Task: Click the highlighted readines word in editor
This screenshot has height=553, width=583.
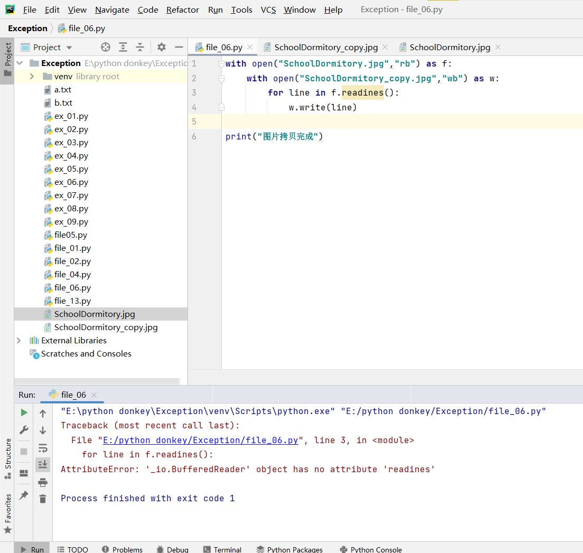Action: [362, 92]
